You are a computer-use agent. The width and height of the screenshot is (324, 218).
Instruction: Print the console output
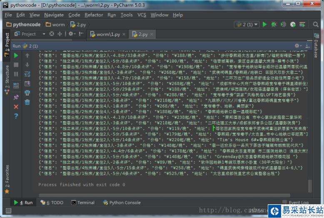[27, 93]
